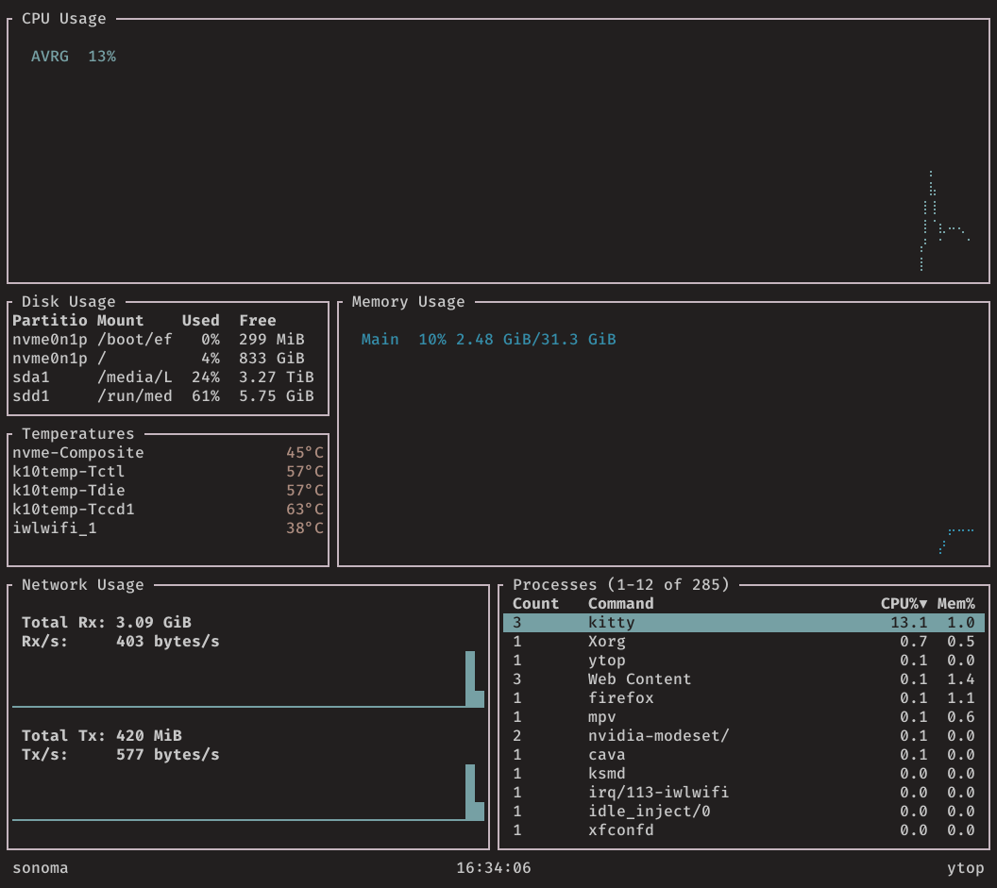
Task: Select the Xorg process row
Action: pos(744,642)
